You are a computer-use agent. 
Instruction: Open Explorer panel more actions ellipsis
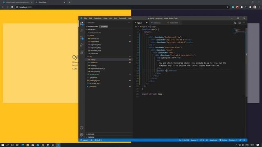[129, 23]
